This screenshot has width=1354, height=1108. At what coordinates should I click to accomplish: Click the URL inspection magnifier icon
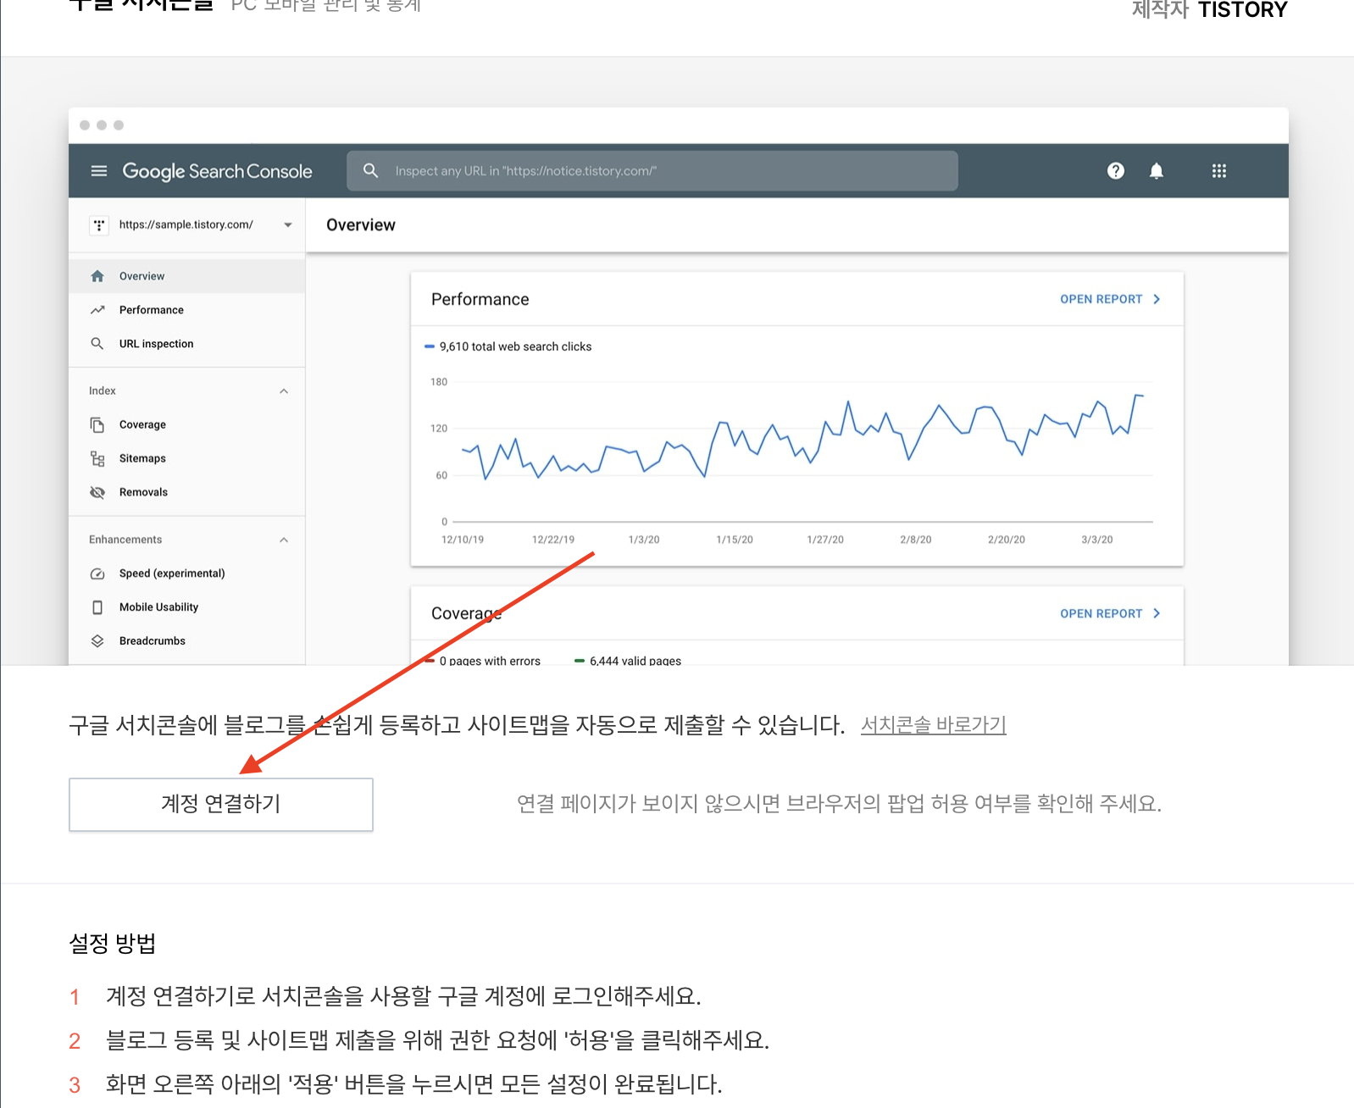[x=97, y=344]
